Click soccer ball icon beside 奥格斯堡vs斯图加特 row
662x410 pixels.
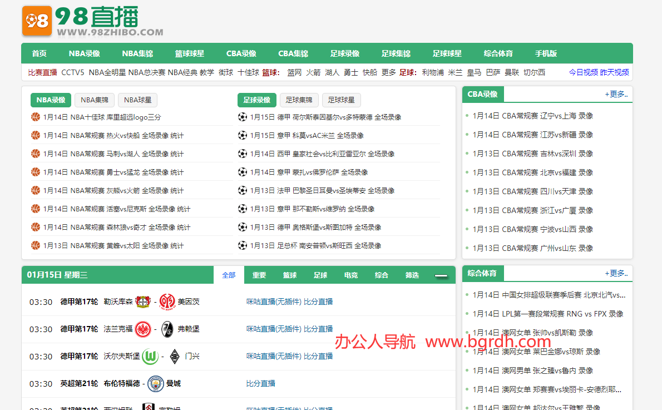click(243, 227)
